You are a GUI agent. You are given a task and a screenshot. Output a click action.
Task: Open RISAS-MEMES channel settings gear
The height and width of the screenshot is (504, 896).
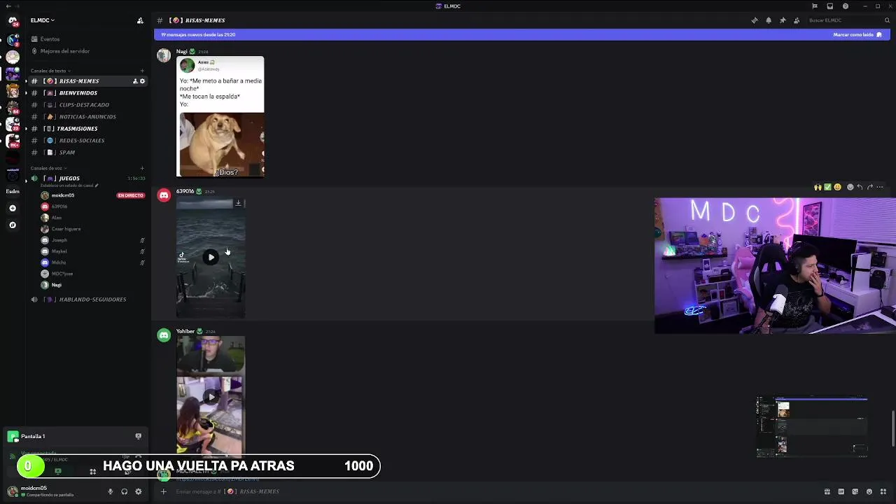pos(143,81)
